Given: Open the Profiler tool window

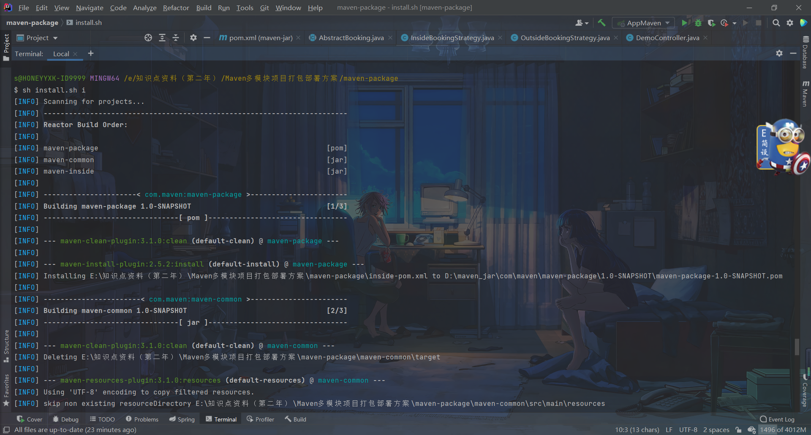Looking at the screenshot, I should click(261, 419).
